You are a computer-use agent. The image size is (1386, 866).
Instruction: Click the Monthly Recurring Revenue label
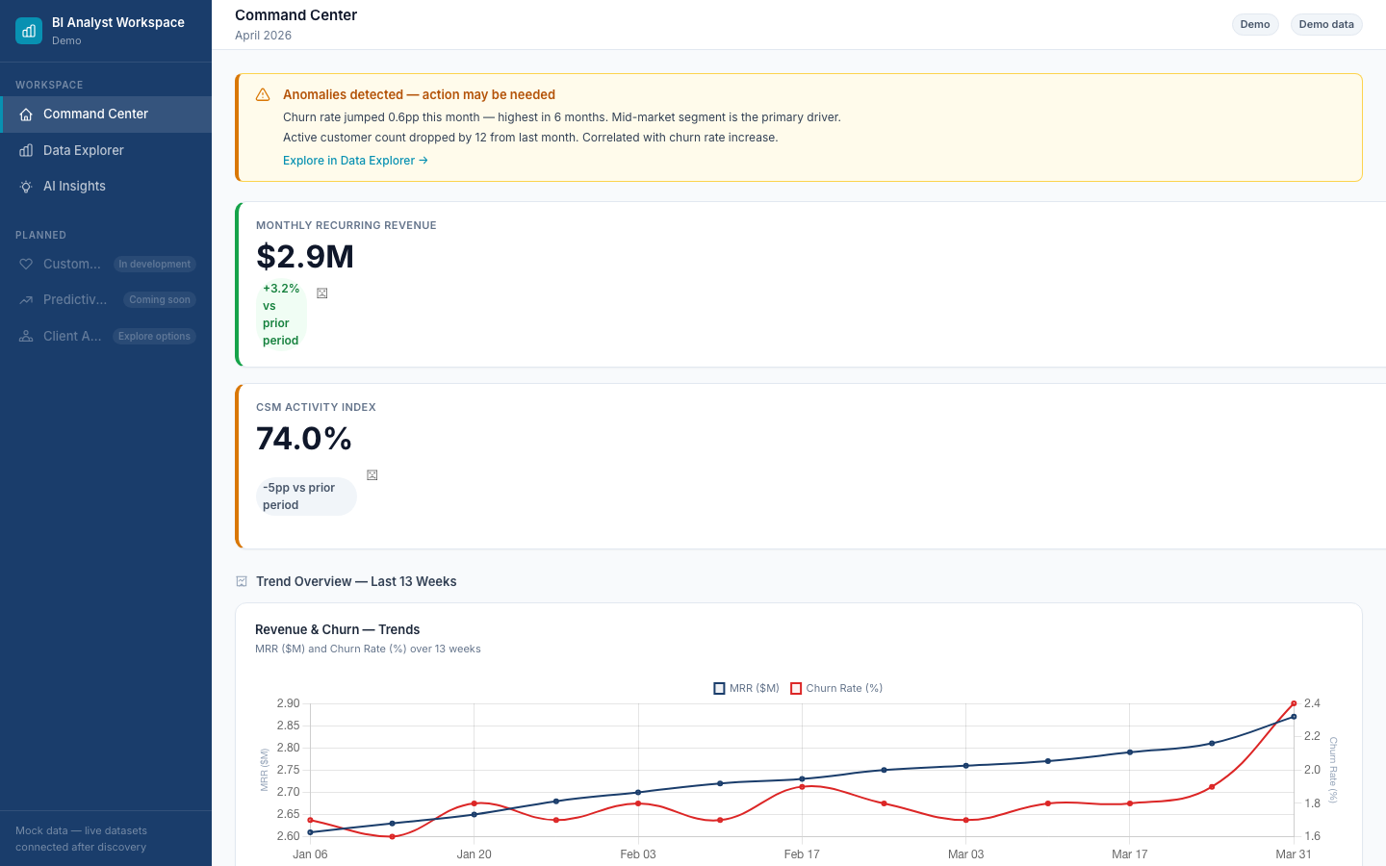point(346,225)
